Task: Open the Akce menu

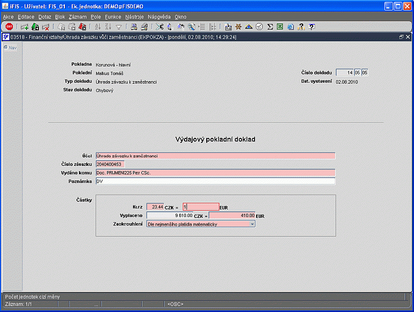Action: [8, 17]
